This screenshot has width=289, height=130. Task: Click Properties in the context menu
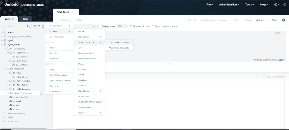point(60,58)
